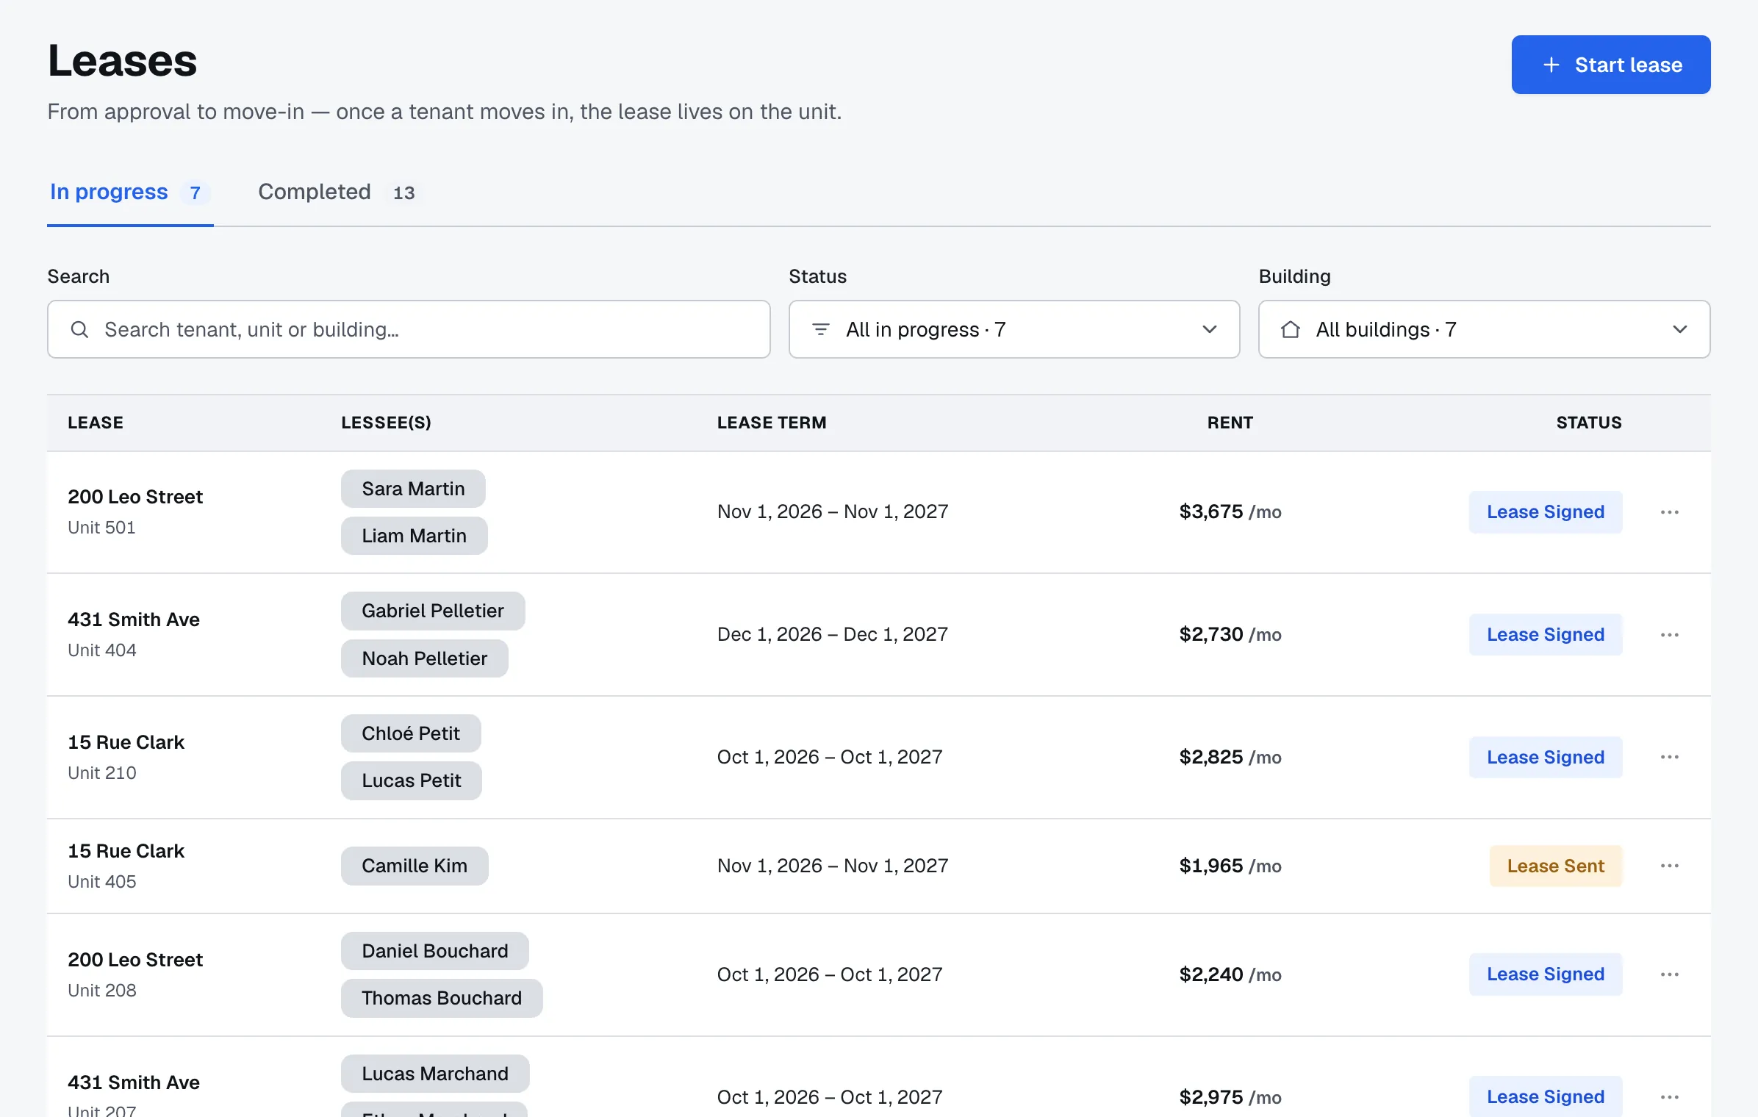1758x1117 pixels.
Task: Select the Liam Martin lessee chip
Action: coord(414,536)
